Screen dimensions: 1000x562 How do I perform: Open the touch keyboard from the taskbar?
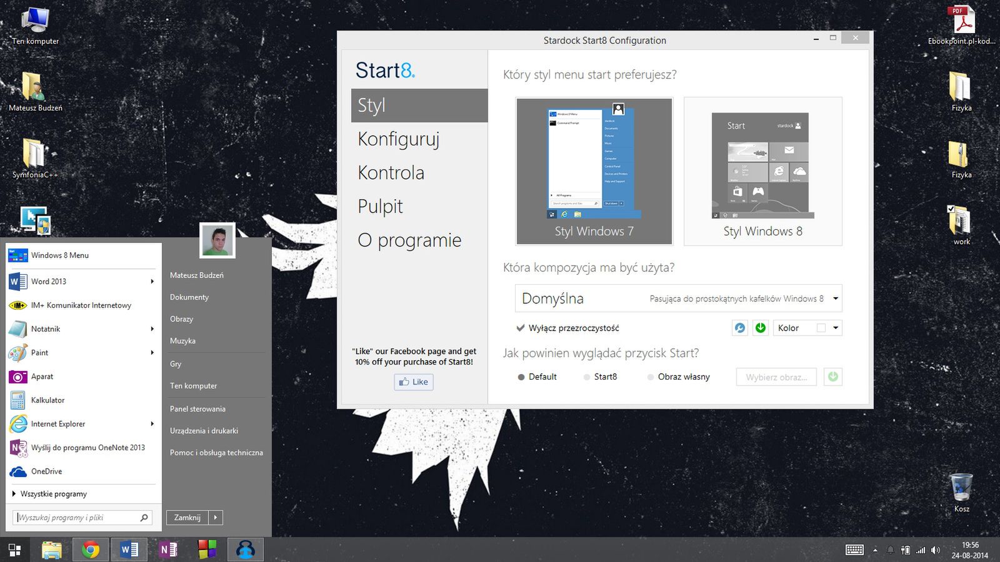[x=854, y=550]
